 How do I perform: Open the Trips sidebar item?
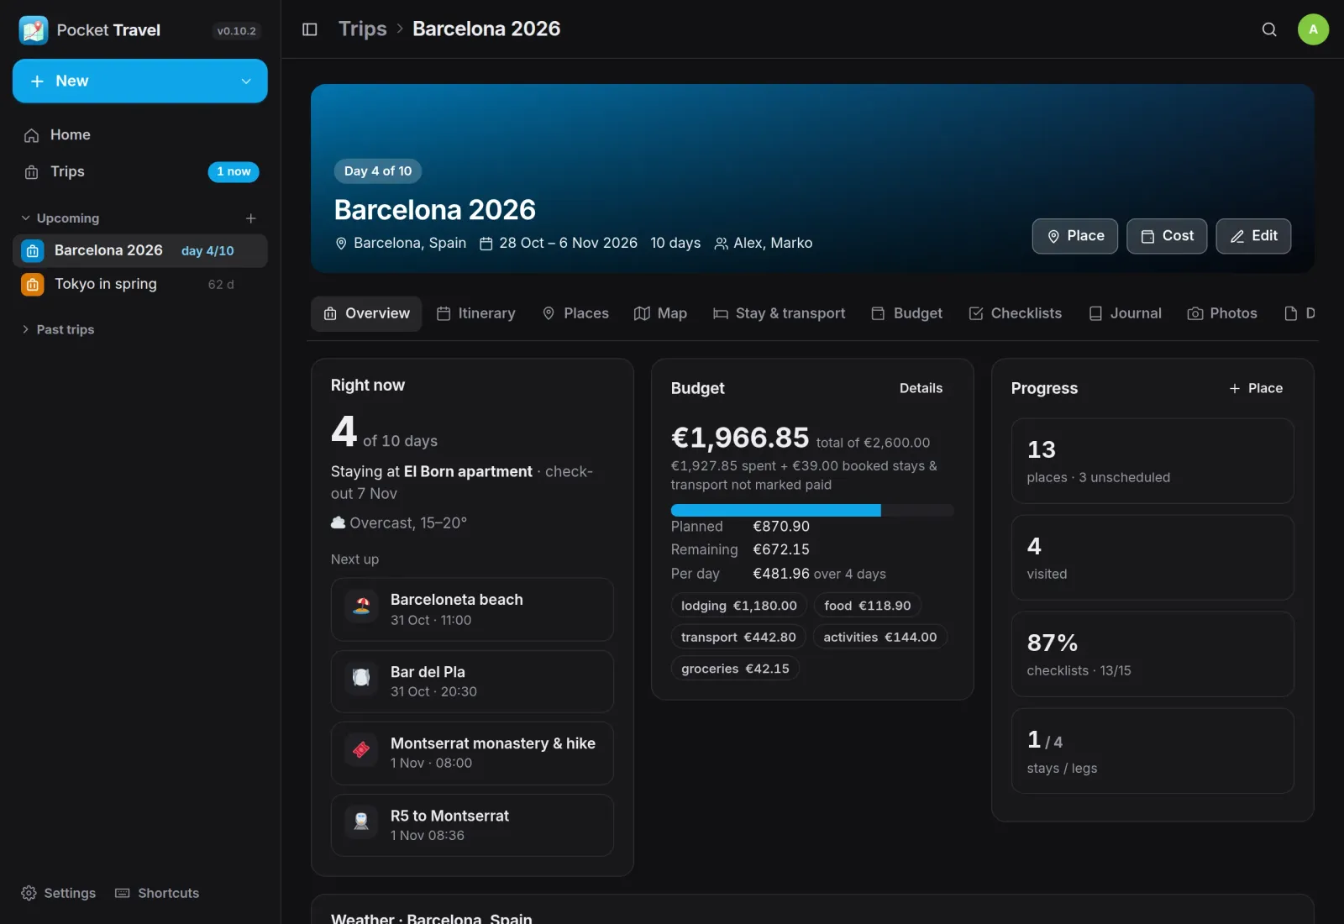tap(140, 171)
